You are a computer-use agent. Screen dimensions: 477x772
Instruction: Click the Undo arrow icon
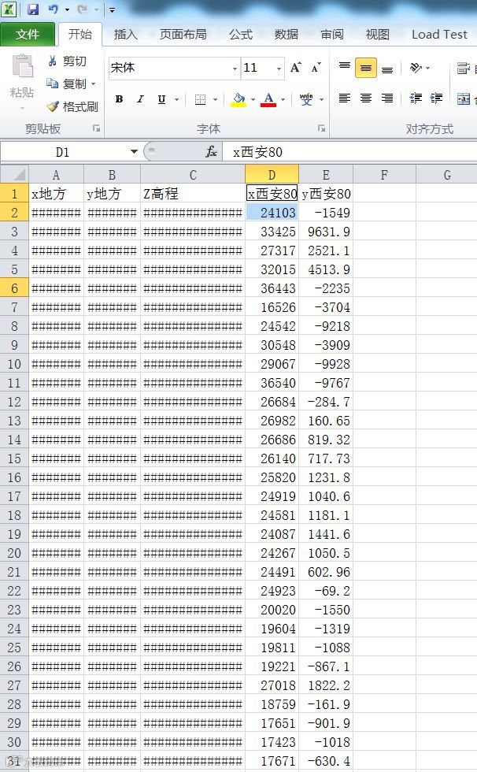[x=53, y=9]
